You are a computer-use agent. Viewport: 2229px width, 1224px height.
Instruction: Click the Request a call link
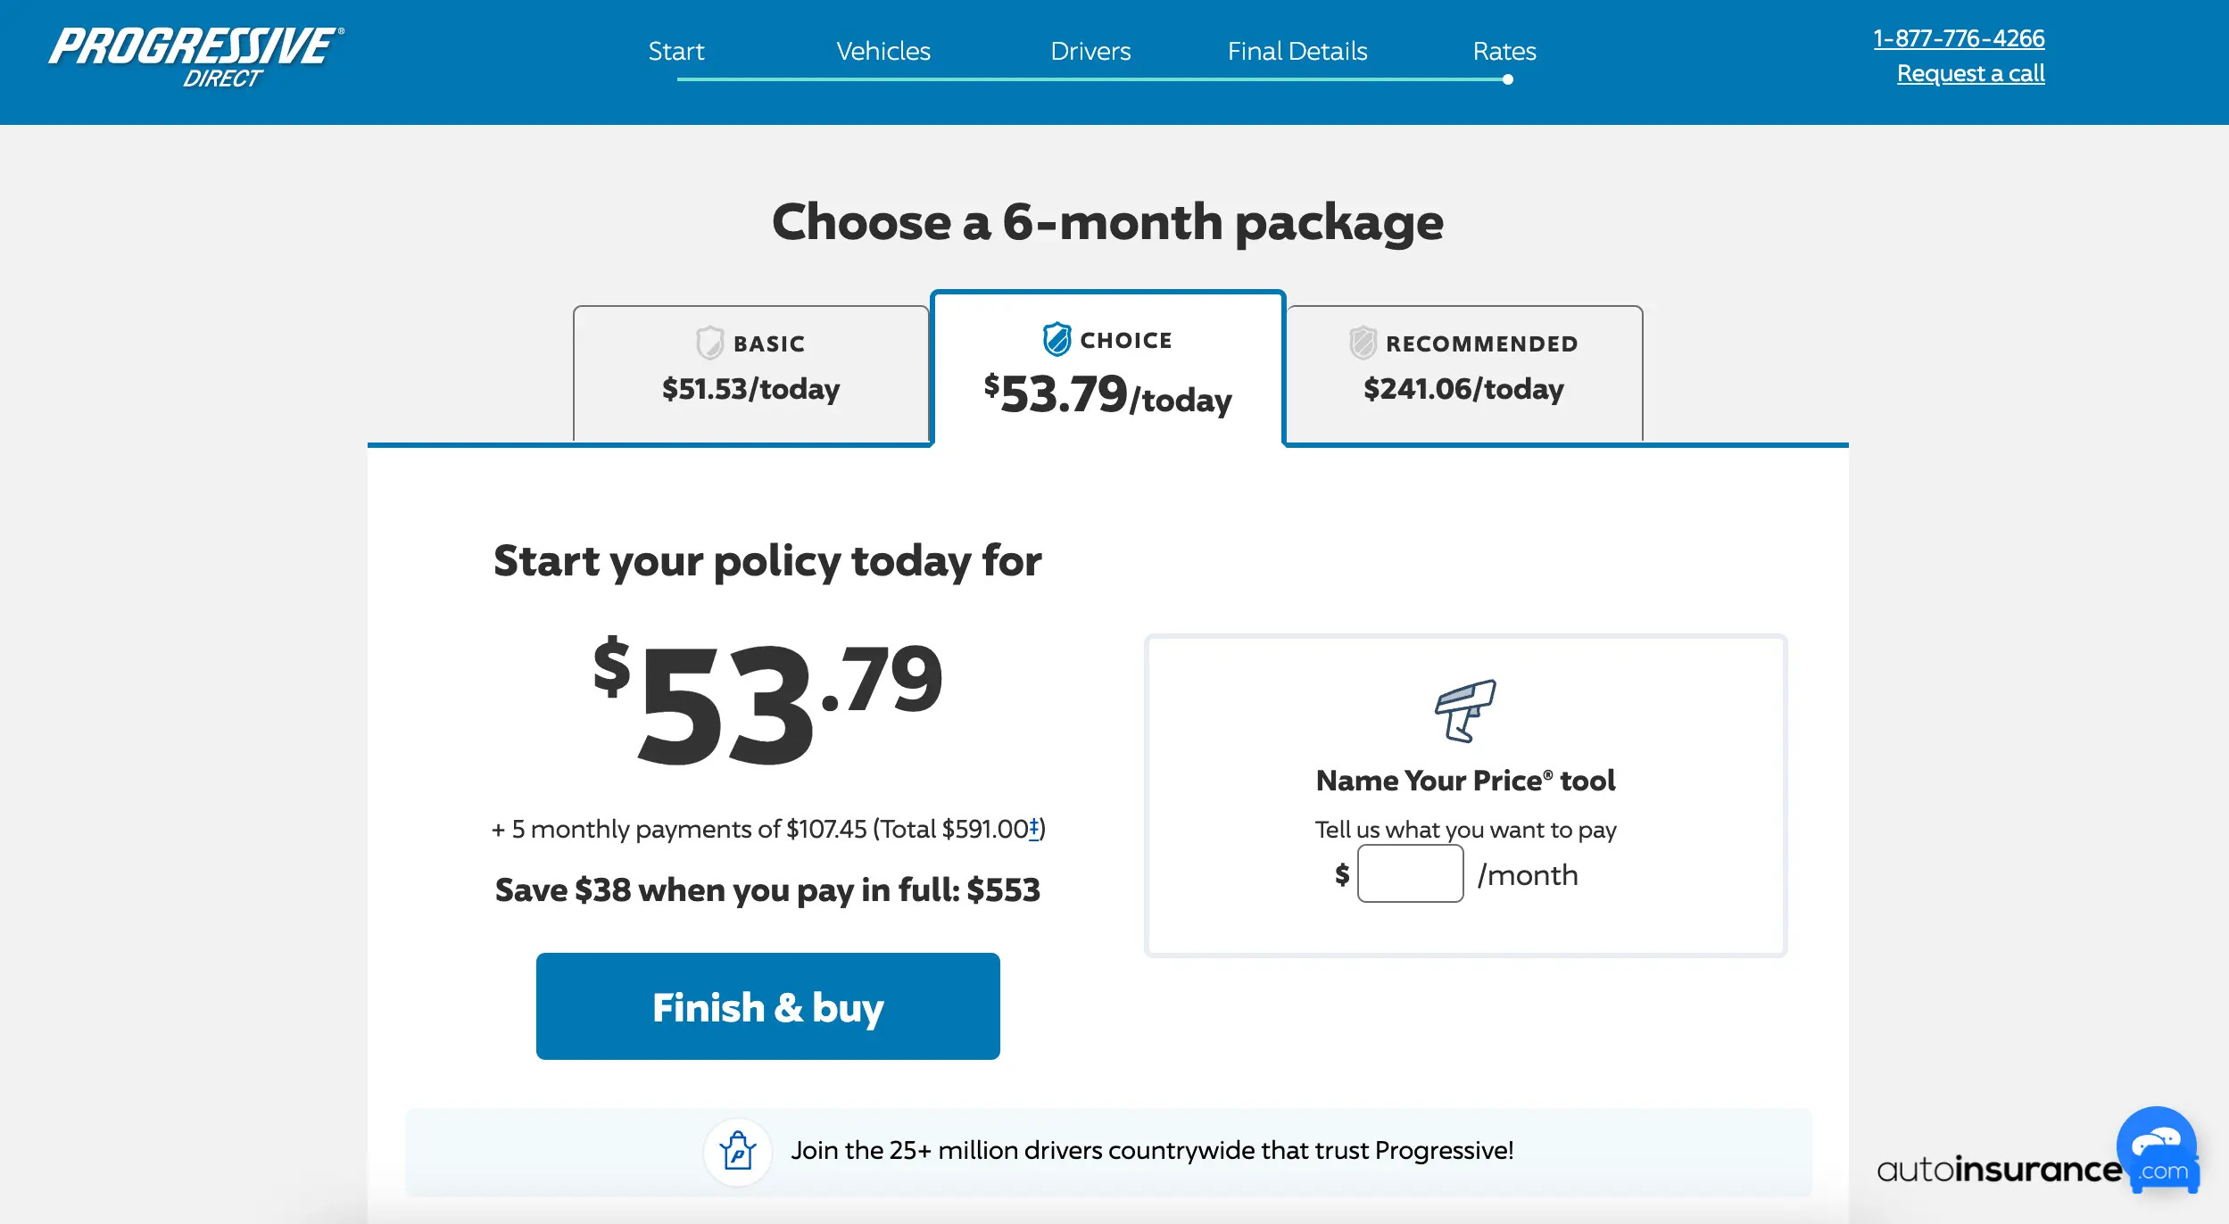[x=1970, y=73]
